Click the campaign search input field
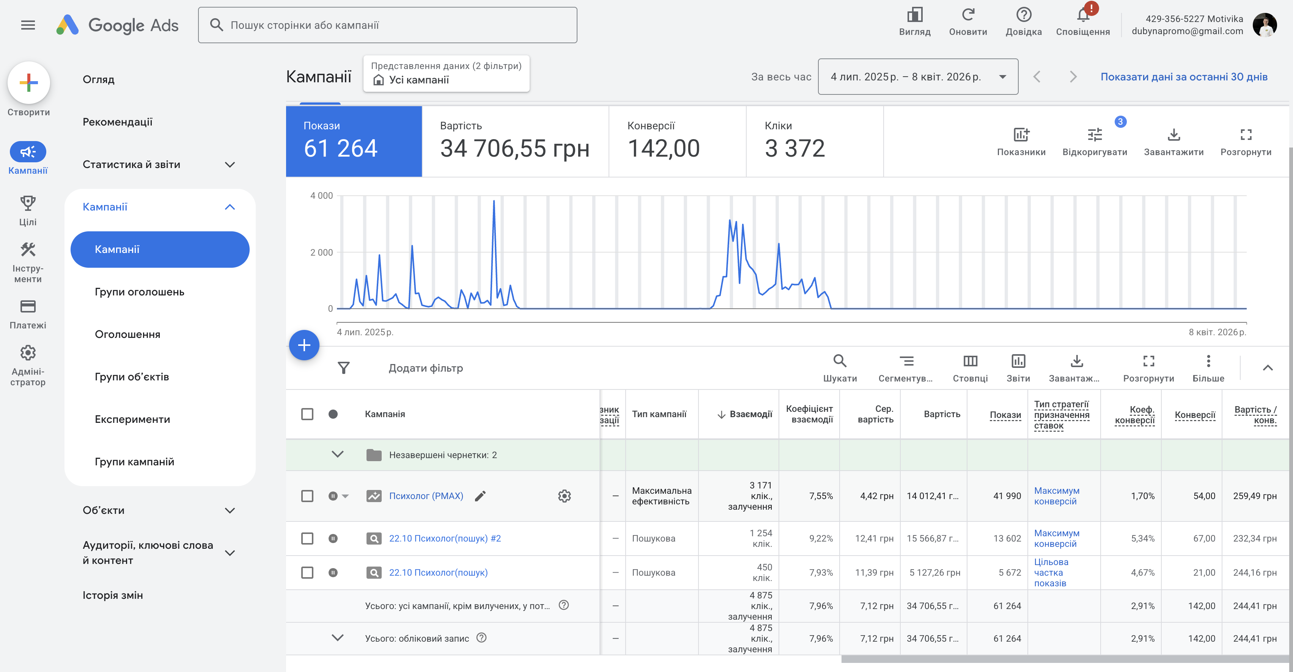 pyautogui.click(x=387, y=25)
